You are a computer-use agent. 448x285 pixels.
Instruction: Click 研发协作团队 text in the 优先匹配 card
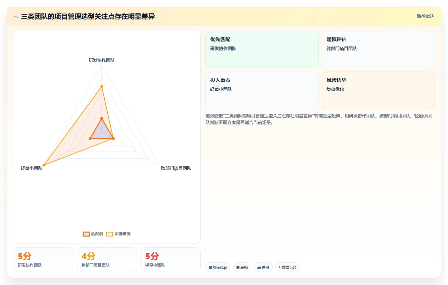click(x=223, y=49)
